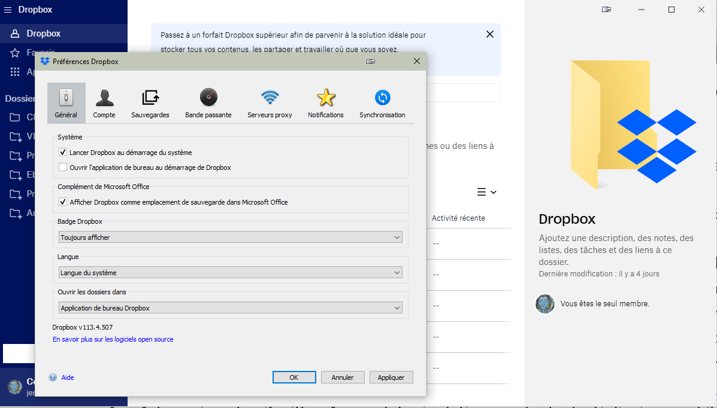Toggle Afficher Dropbox dans Microsoft Office checkbox
Screen dimensions: 717x408
coord(63,202)
